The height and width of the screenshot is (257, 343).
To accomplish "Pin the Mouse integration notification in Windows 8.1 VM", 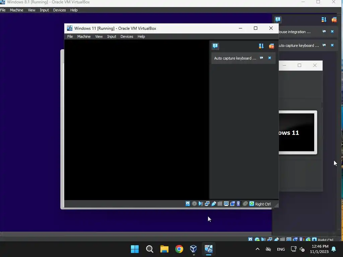I will (324, 31).
